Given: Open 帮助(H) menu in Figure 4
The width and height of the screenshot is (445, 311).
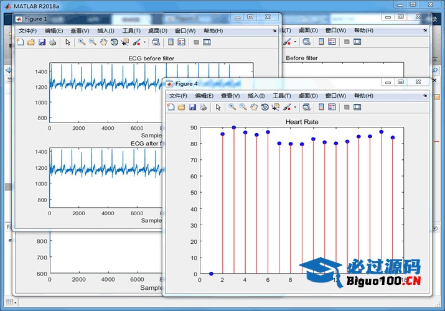Looking at the screenshot, I should tap(363, 96).
